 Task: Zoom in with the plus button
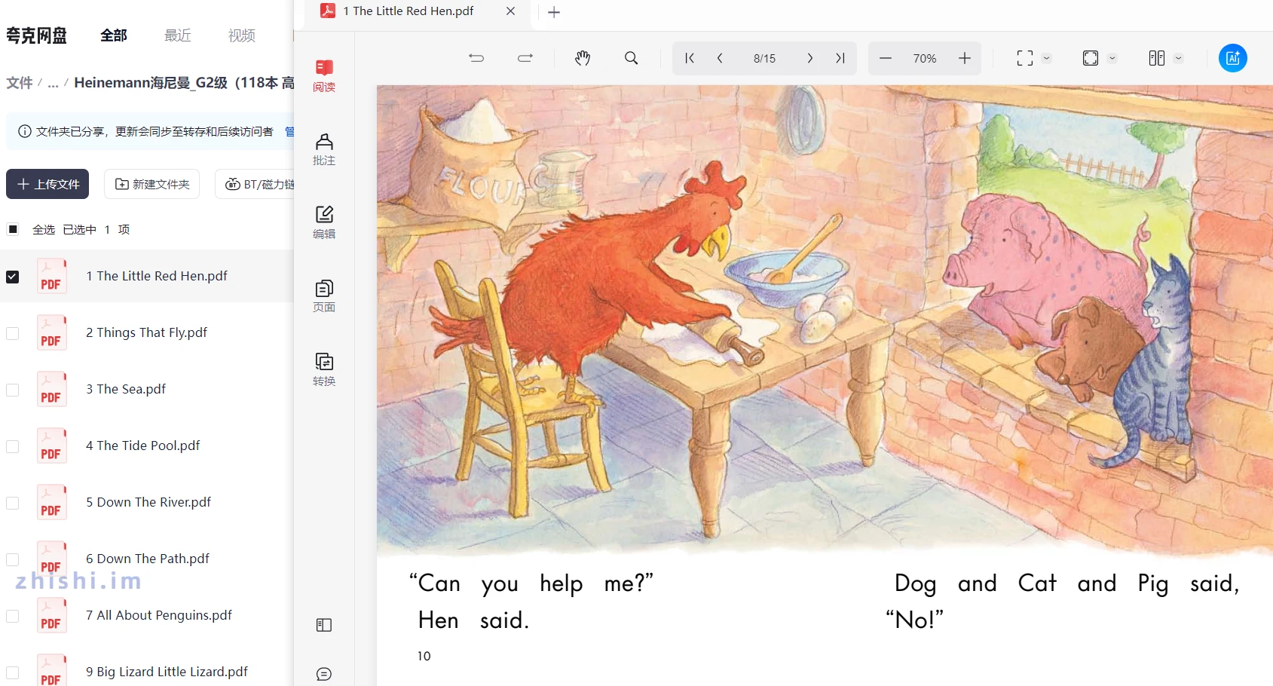(x=965, y=58)
